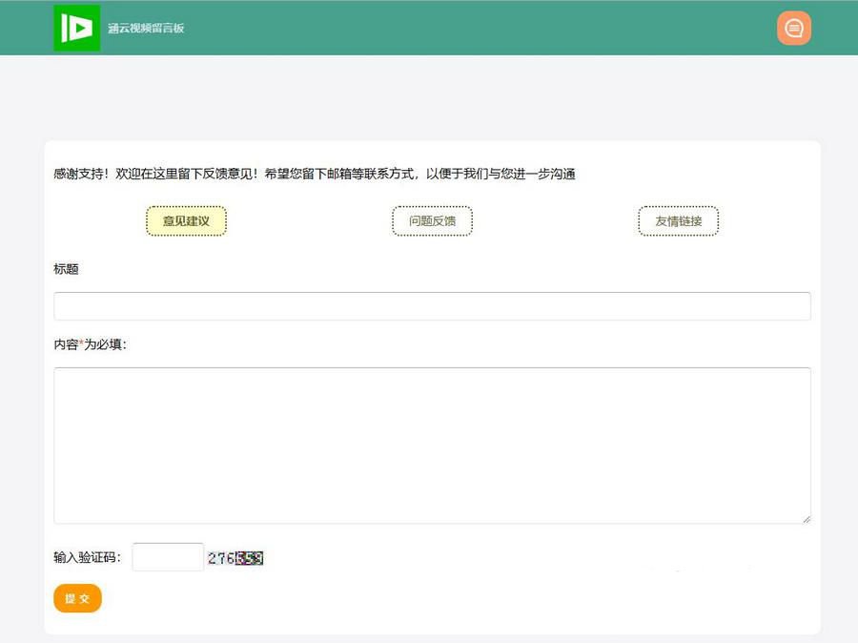Click the 内容 content text area
Image resolution: width=858 pixels, height=643 pixels.
tap(432, 444)
